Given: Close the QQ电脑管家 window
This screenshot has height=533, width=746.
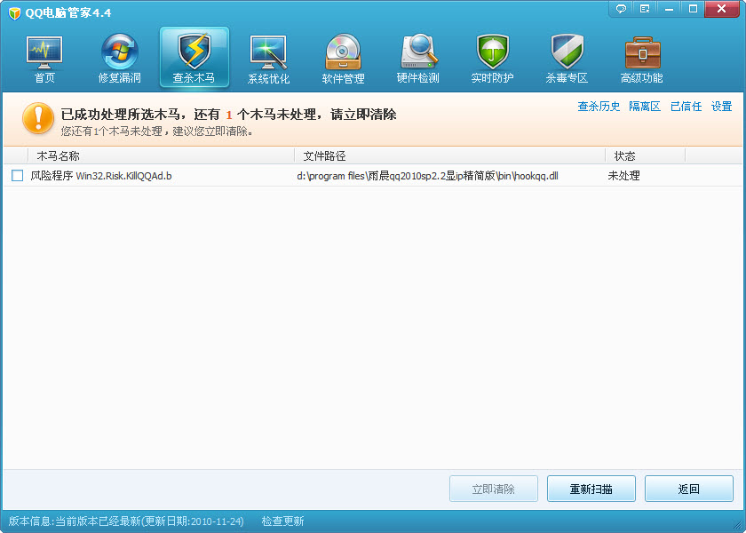Looking at the screenshot, I should pyautogui.click(x=722, y=9).
